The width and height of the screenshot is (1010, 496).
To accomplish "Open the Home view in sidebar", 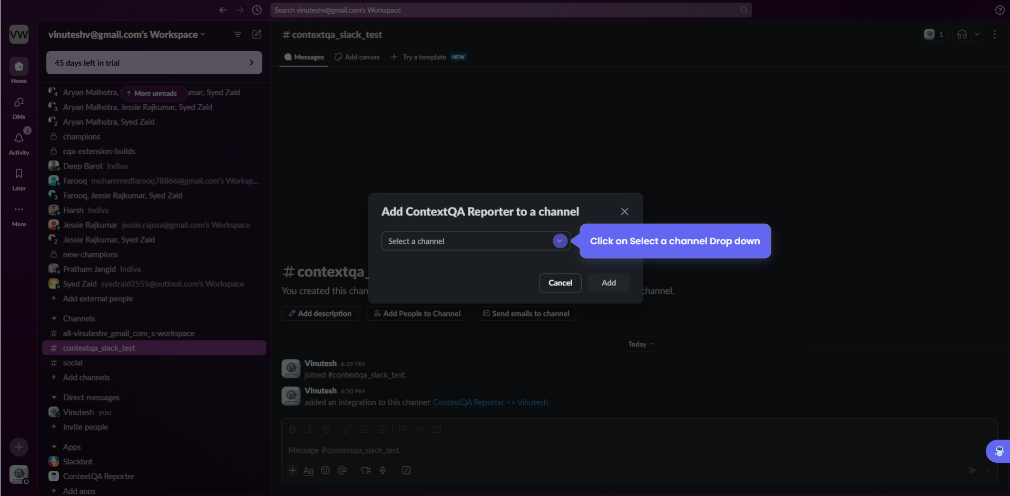I will point(19,67).
